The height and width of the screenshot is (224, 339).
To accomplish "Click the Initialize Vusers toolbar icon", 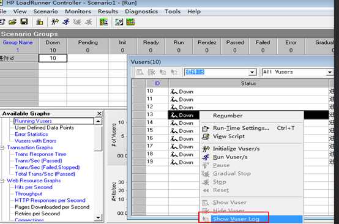I will click(54, 21).
